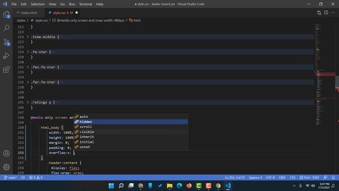339x191 pixels.
Task: Expand the folded .fas.fa-star rule
Action: (x=28, y=67)
